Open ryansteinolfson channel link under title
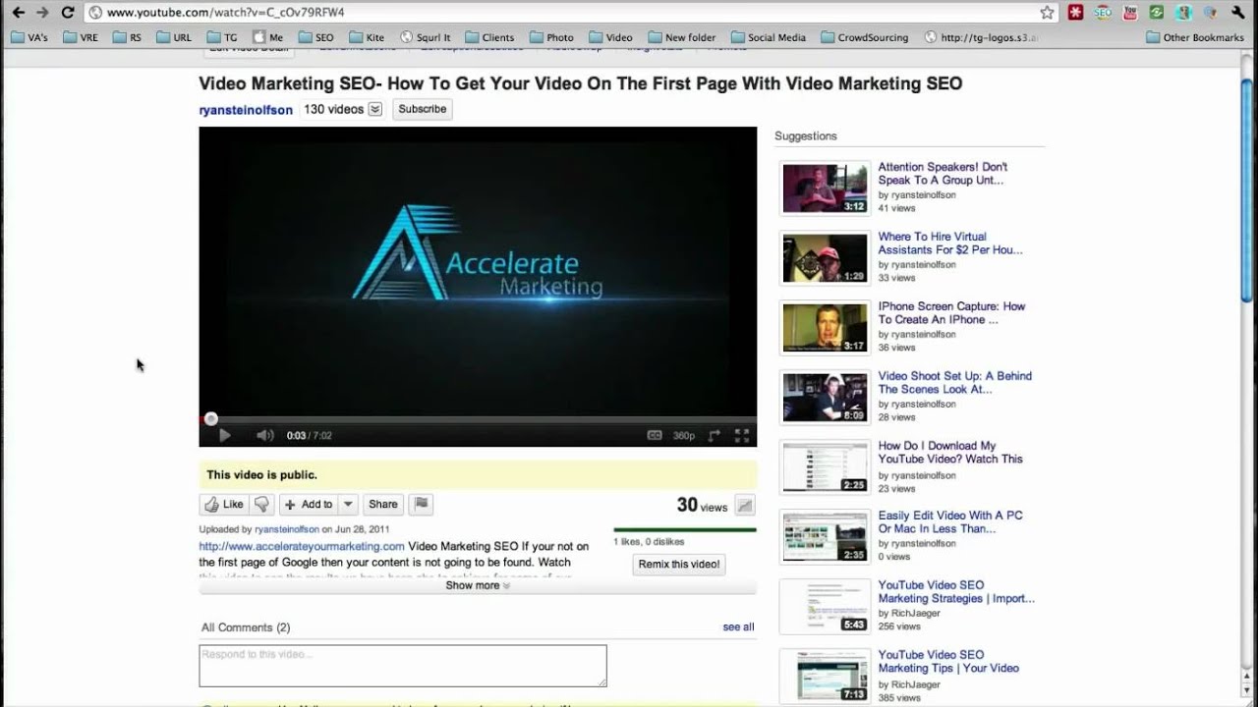Image resolution: width=1258 pixels, height=707 pixels. (x=246, y=110)
